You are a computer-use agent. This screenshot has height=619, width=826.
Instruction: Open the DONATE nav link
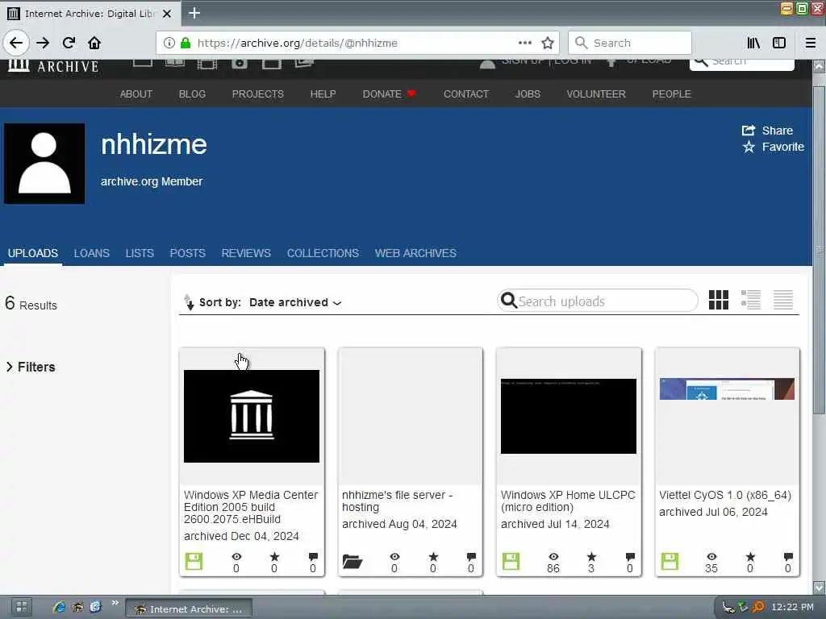[x=389, y=94]
